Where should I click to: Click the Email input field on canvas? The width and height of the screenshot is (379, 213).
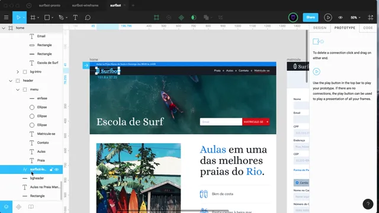point(221,122)
